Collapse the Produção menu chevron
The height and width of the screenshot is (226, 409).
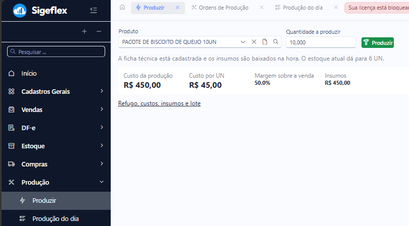click(x=102, y=182)
